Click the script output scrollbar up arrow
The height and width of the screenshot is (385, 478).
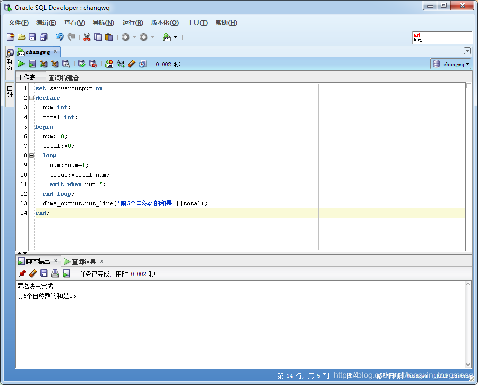click(x=468, y=284)
